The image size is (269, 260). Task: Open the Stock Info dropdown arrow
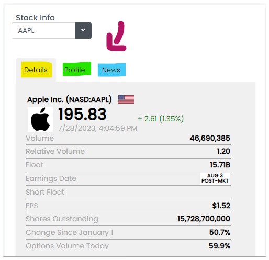pos(83,30)
